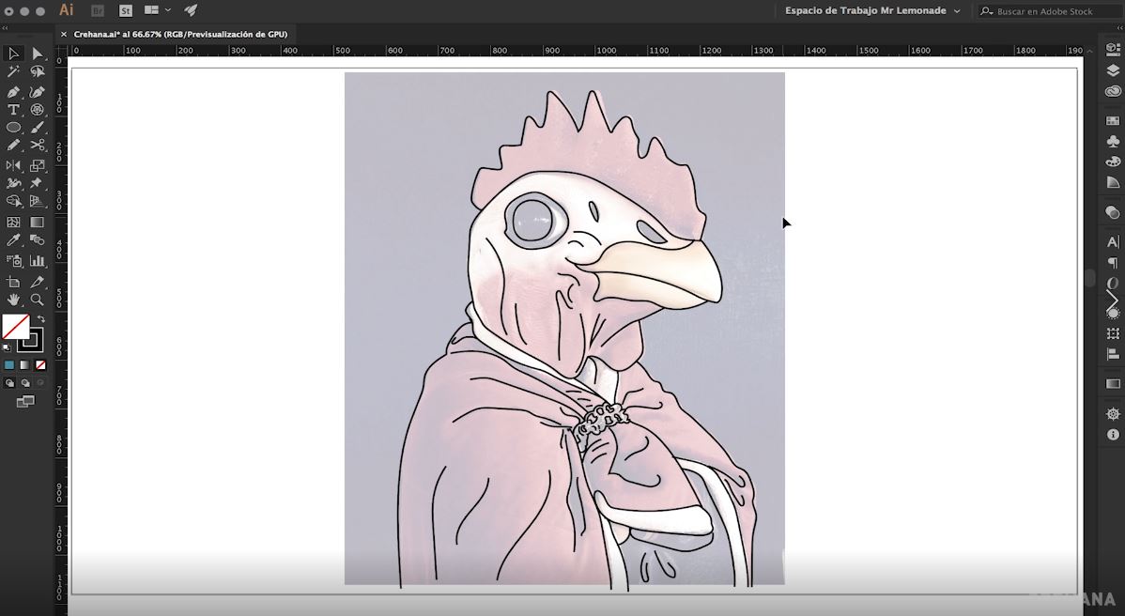Select the Puppet Warp pin tool
Image resolution: width=1125 pixels, height=616 pixels.
(37, 184)
